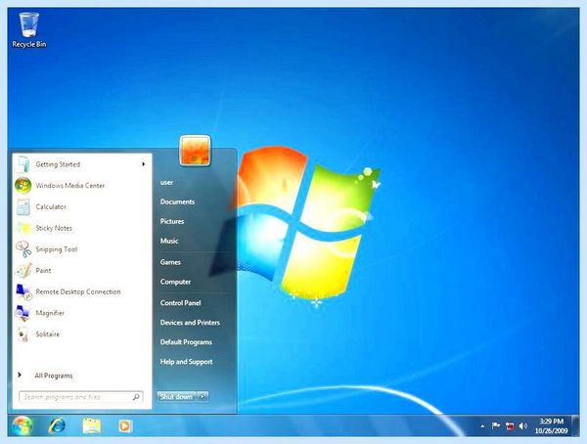Expand the Getting Started submenu arrow
Screen dimensions: 587x444
pyautogui.click(x=143, y=164)
